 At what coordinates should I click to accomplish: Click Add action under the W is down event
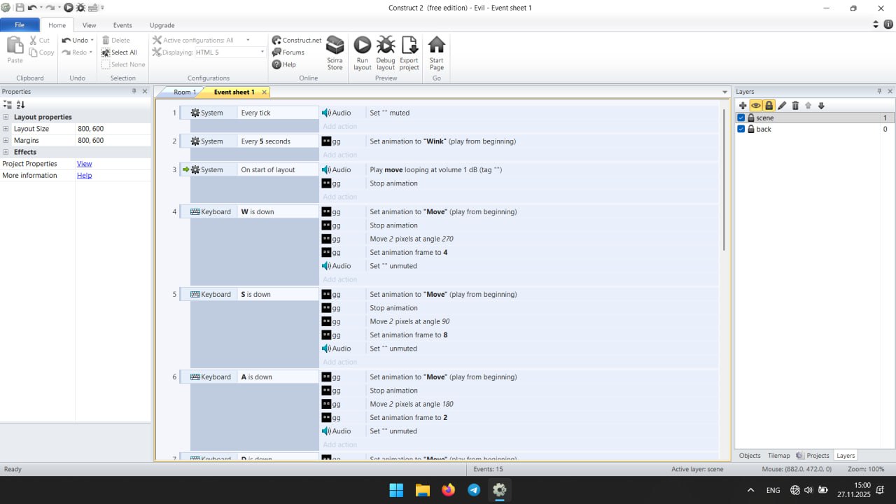click(339, 280)
